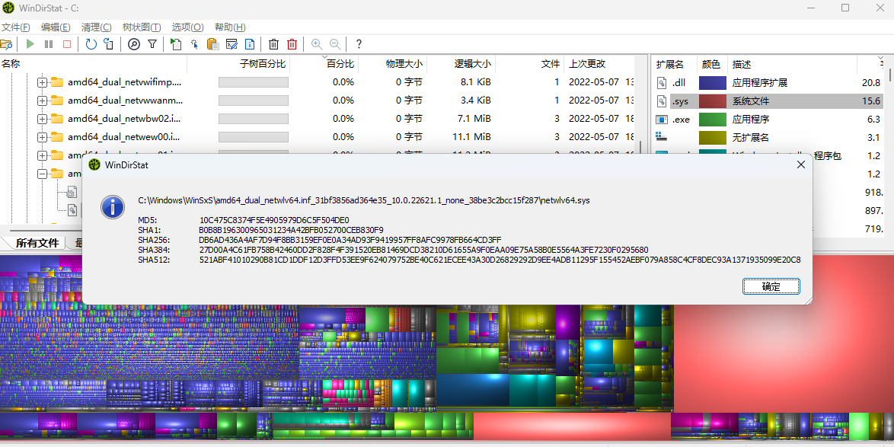This screenshot has width=894, height=447.
Task: Open help via the question mark icon
Action: point(358,44)
